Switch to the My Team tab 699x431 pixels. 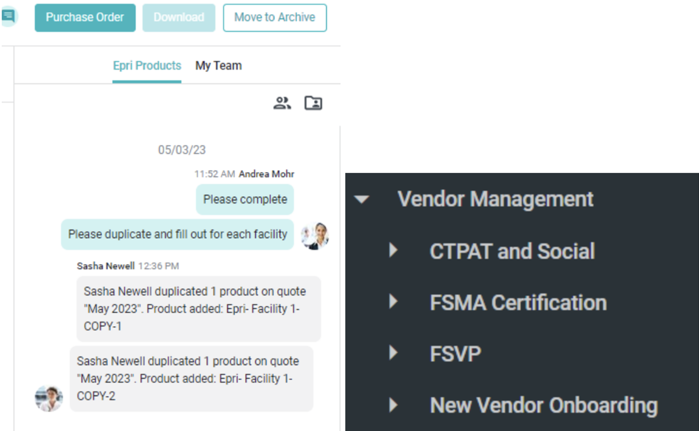coord(218,65)
